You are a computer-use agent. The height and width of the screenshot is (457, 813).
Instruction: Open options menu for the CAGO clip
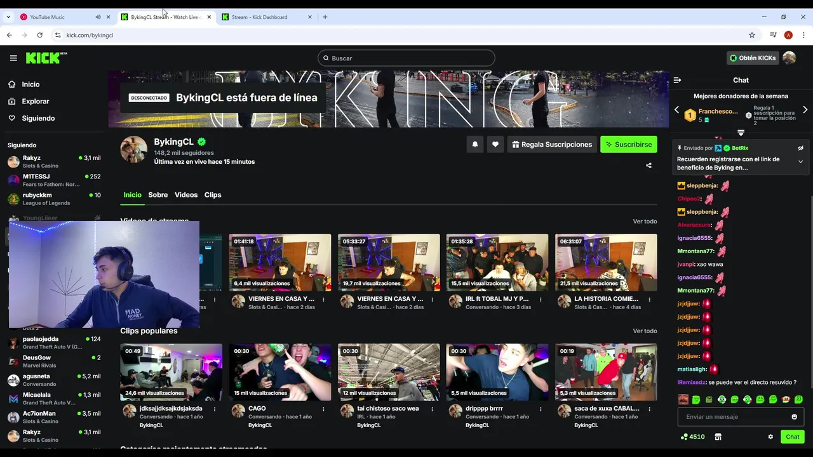click(323, 409)
